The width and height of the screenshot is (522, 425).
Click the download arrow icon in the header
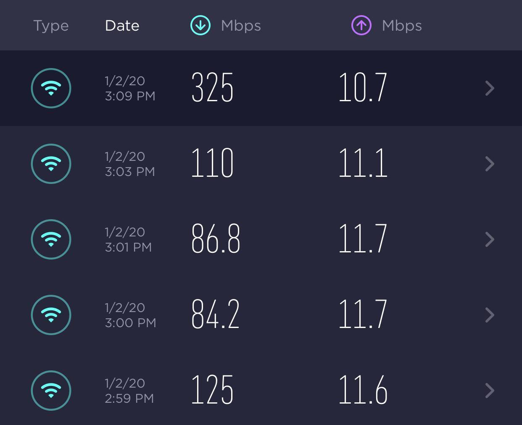(200, 25)
